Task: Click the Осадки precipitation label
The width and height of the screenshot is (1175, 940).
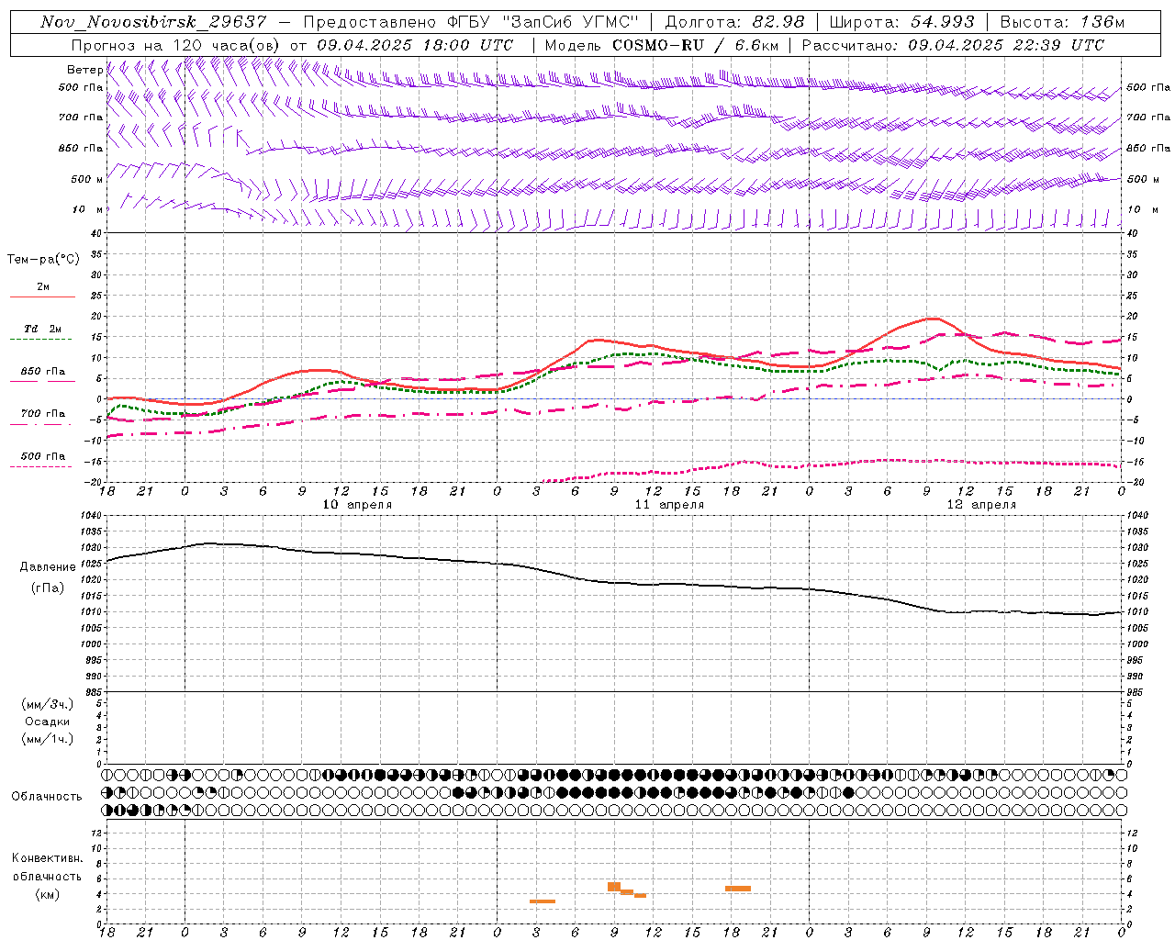Action: click(x=48, y=722)
